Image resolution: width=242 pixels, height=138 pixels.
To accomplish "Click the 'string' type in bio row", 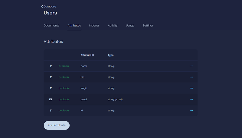I will coord(111,77).
